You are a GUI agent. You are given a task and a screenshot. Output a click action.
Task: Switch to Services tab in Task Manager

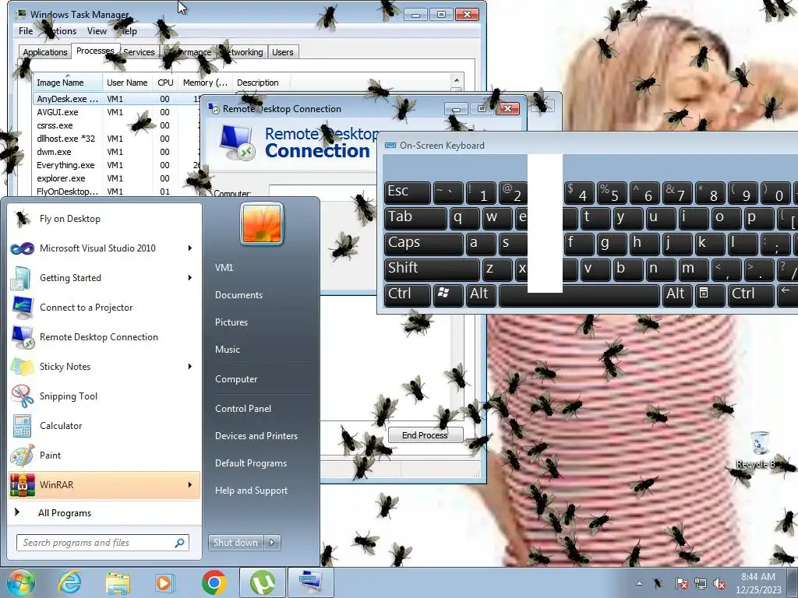(x=139, y=52)
